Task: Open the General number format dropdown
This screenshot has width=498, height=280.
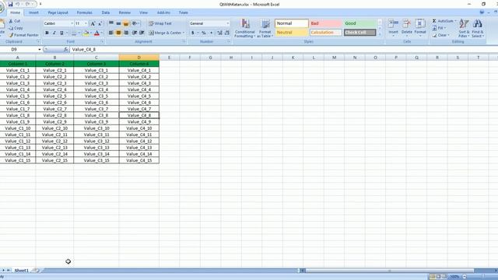Action: click(228, 23)
